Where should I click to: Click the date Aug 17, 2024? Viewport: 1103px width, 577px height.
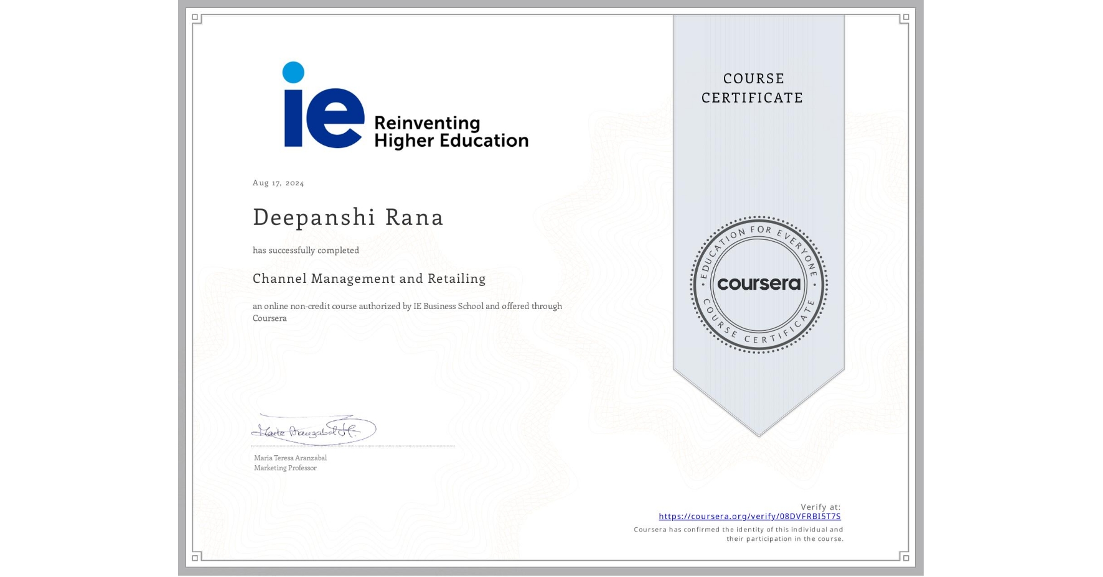click(x=278, y=182)
